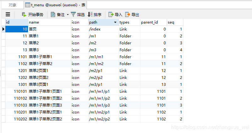252x133 pixels.
Task: Open the 筛选 filter tool
Action: (78, 14)
